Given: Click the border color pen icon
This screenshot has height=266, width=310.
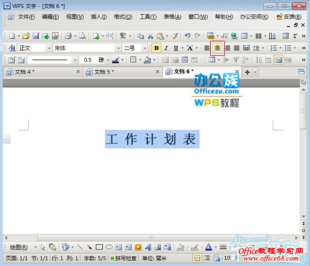Looking at the screenshot, I should point(116,60).
